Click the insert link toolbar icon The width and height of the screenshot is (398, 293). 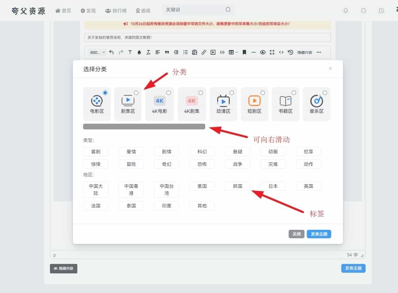(x=204, y=52)
